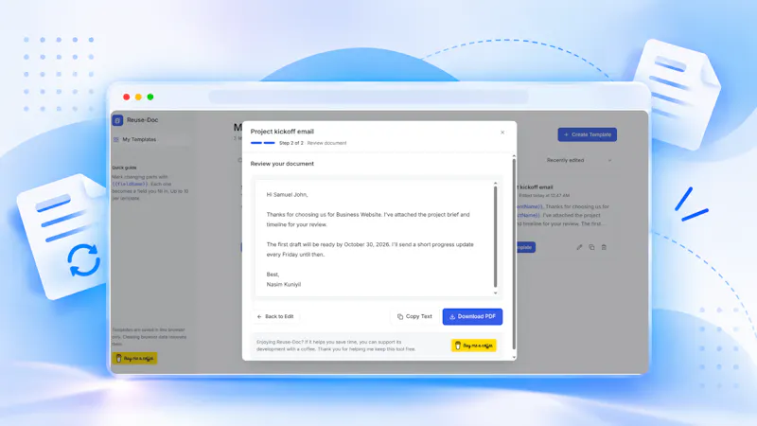Click the Download PDF button

pyautogui.click(x=472, y=317)
